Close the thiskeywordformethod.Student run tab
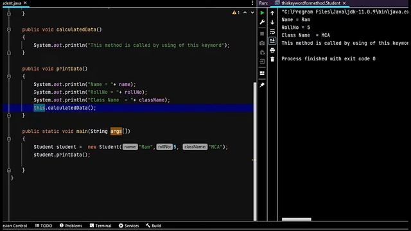Viewport: 411px width, 231px height. [x=344, y=3]
